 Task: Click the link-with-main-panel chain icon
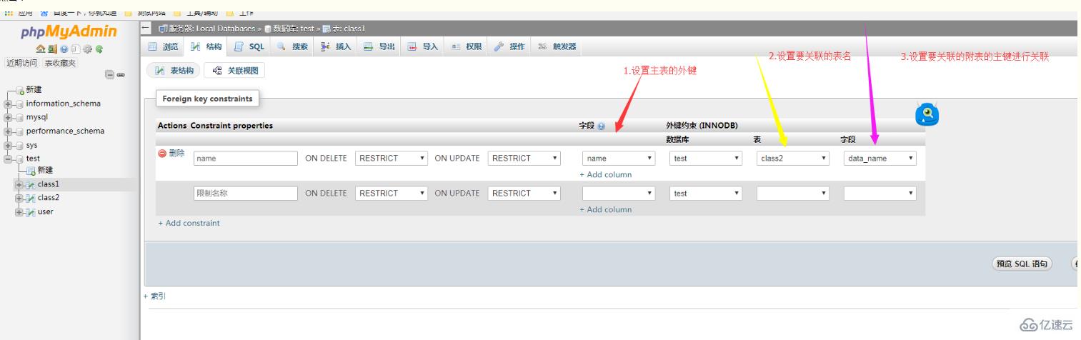121,74
